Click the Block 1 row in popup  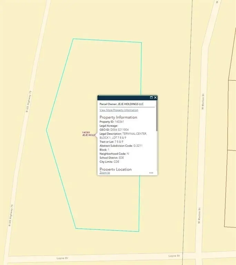pos(105,150)
